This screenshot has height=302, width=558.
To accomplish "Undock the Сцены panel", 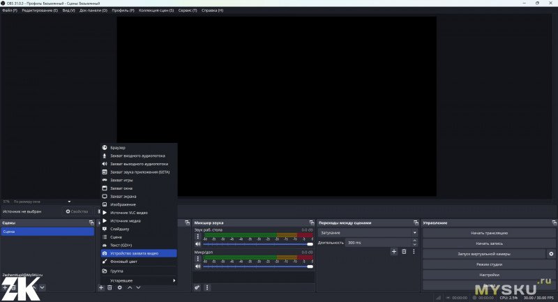I will (91, 222).
